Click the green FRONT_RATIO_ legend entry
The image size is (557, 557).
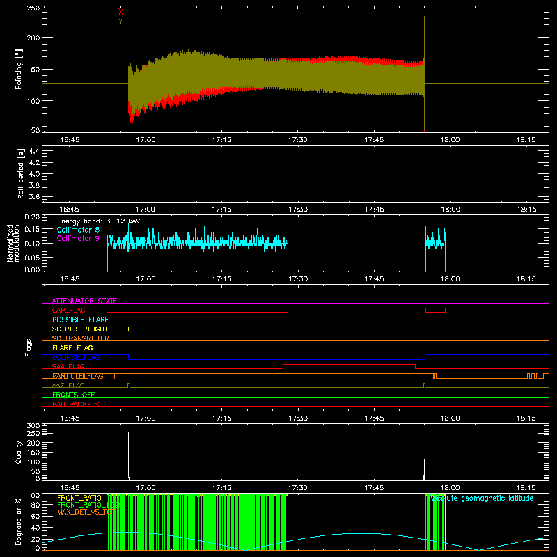click(x=89, y=505)
